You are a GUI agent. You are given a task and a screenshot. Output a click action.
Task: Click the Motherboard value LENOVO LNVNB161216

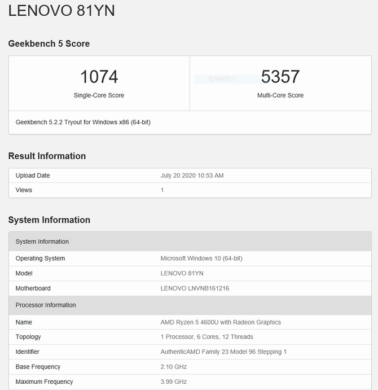[195, 288]
